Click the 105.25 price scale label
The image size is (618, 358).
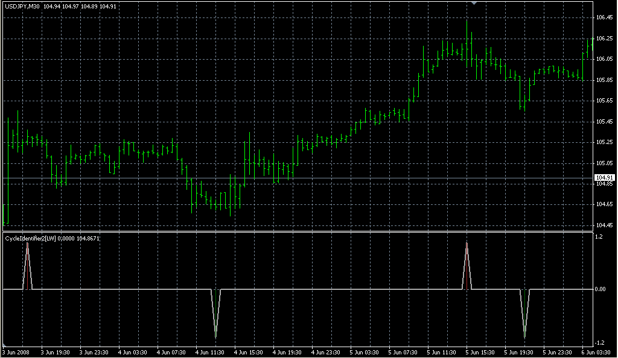point(604,142)
